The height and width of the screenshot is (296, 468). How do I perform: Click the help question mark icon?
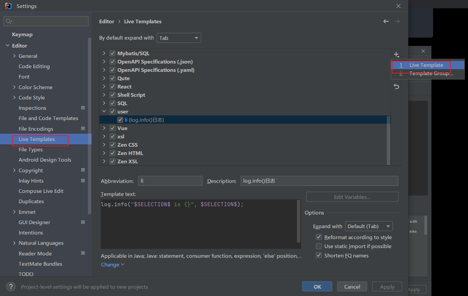click(11, 286)
